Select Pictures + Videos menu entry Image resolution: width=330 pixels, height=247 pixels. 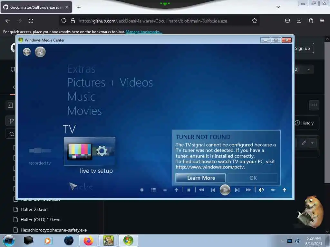click(x=110, y=82)
